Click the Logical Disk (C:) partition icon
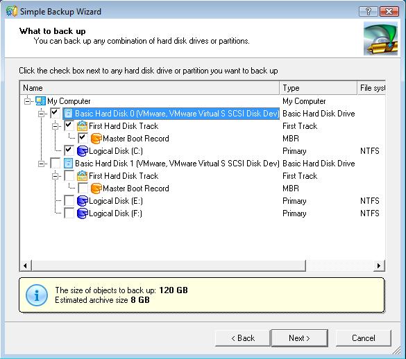This screenshot has height=359, width=406. tap(83, 151)
